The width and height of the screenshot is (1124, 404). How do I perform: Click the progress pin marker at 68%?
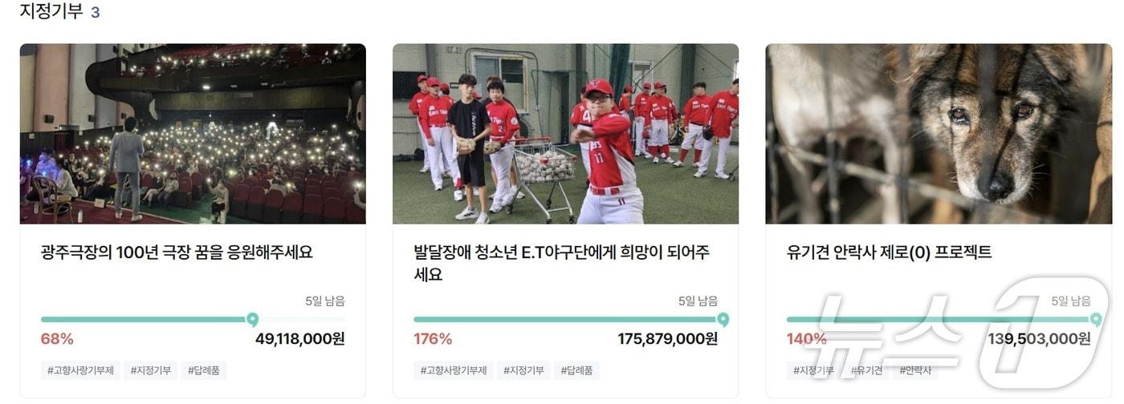pyautogui.click(x=253, y=320)
